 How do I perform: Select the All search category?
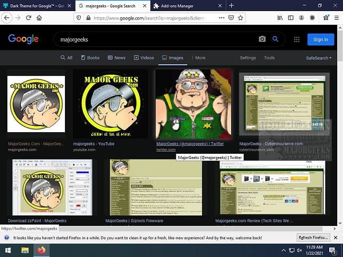click(x=66, y=57)
